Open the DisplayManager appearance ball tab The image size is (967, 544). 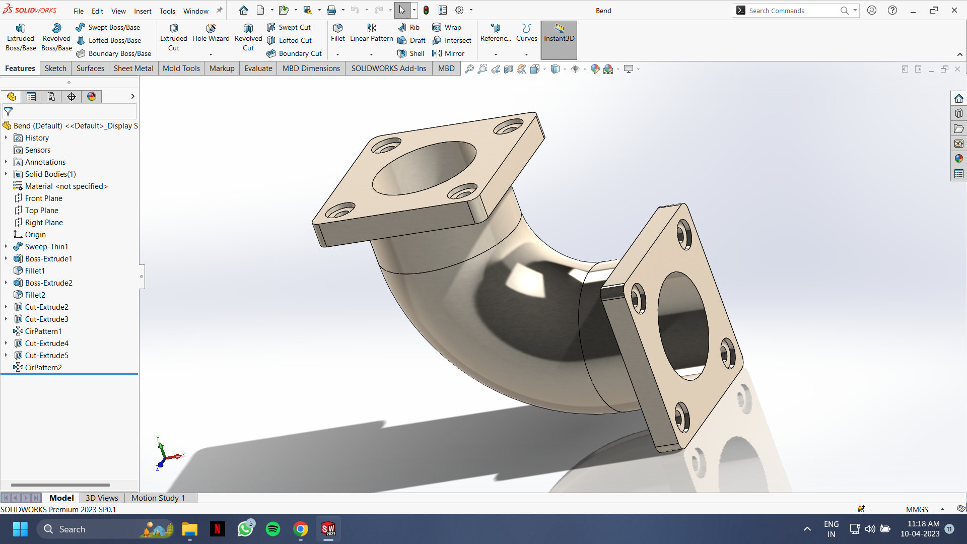(92, 97)
